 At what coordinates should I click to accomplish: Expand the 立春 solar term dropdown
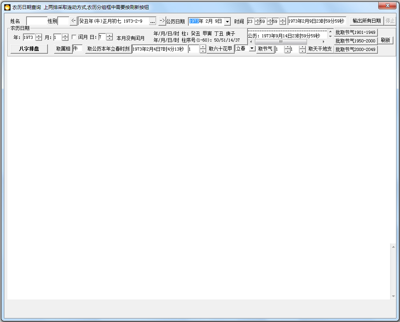pos(252,49)
